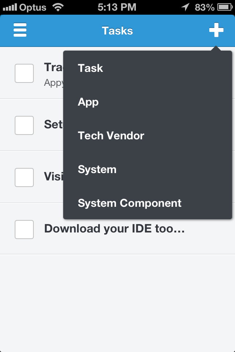
Task: Tap the 83% battery percentage
Action: [x=205, y=7]
